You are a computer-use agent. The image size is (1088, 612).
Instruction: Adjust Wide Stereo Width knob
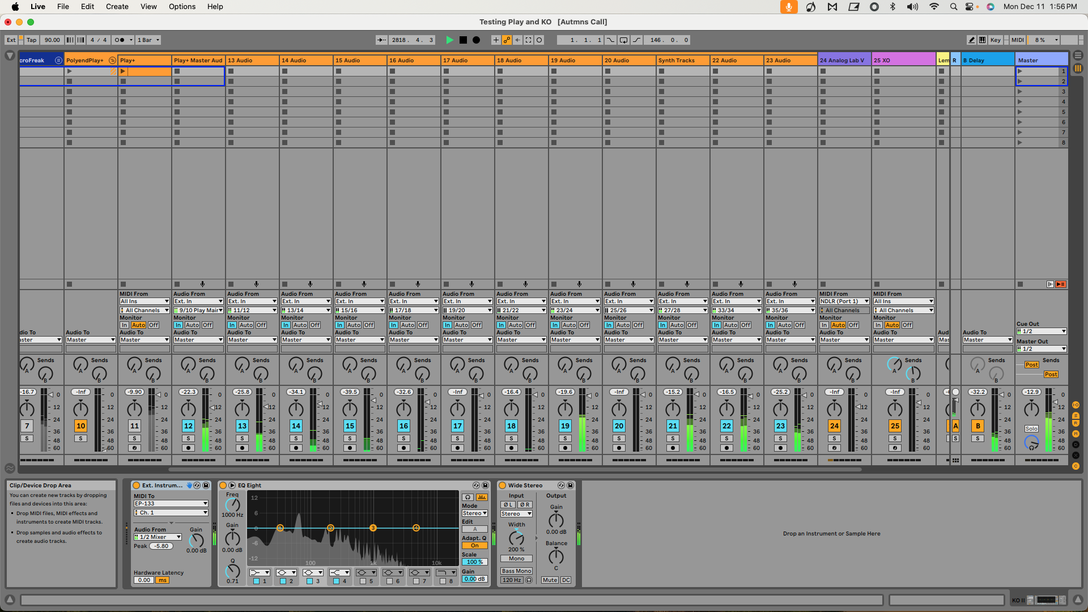pyautogui.click(x=516, y=538)
